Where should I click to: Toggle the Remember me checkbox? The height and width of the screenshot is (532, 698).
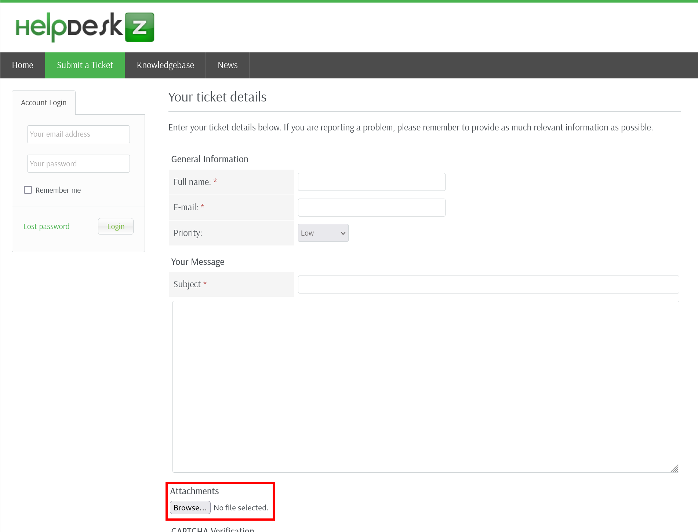click(x=28, y=190)
